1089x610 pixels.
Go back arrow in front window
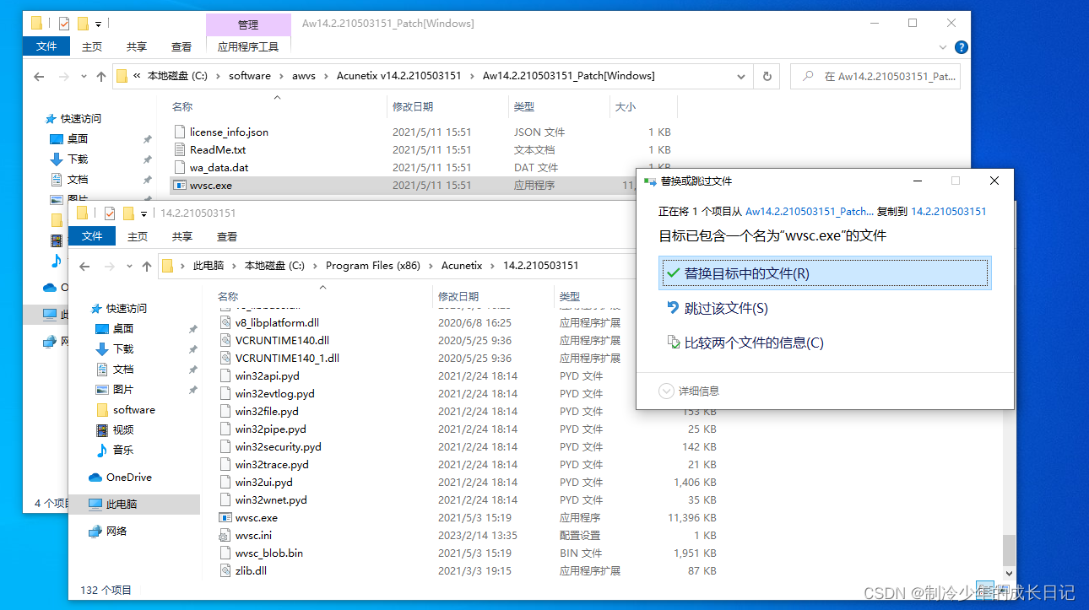click(x=84, y=266)
